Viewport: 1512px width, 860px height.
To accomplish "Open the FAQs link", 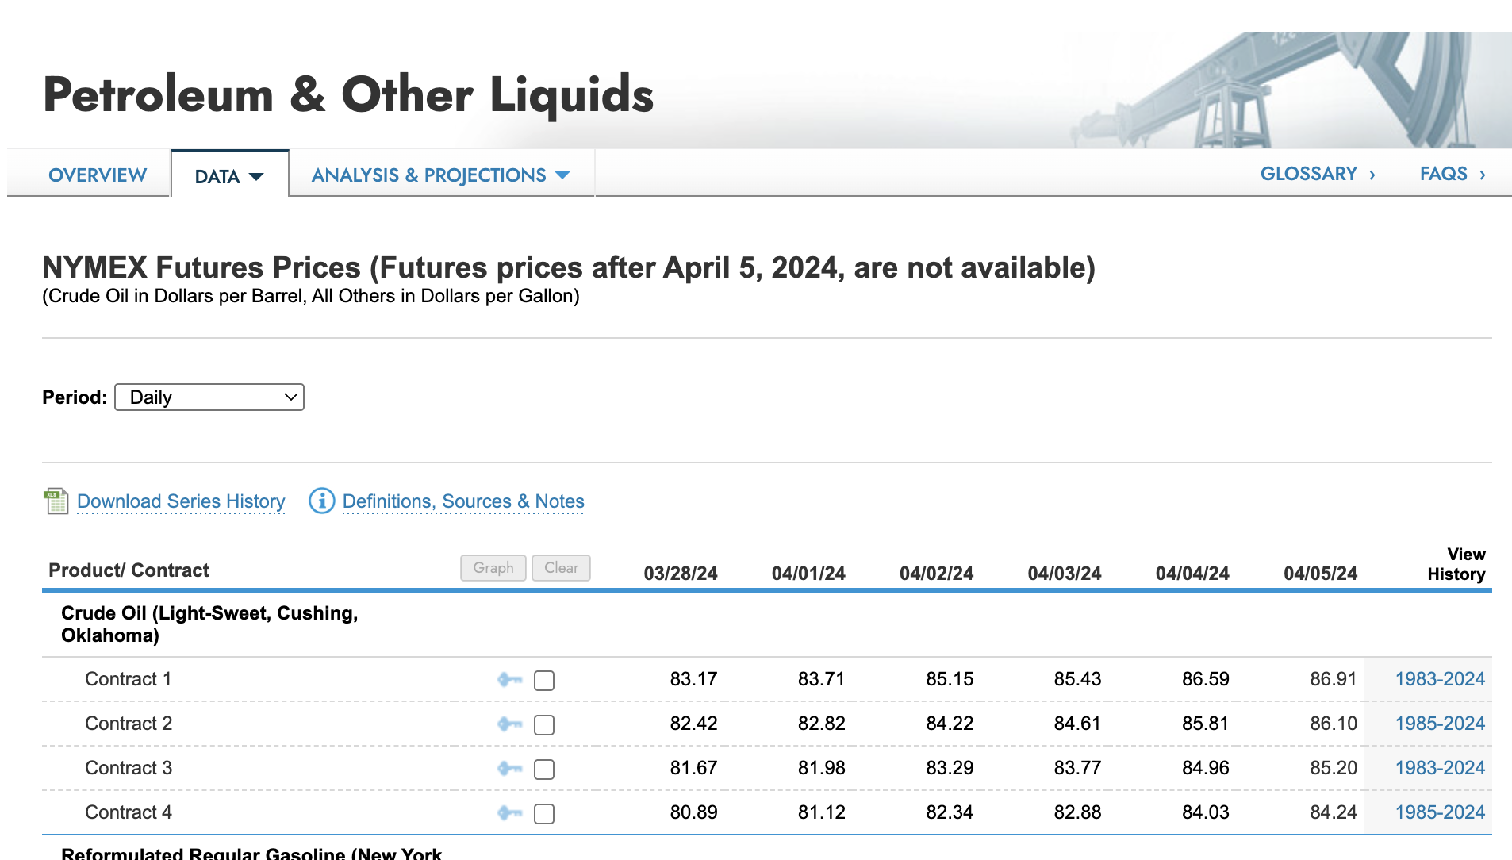I will pos(1452,174).
